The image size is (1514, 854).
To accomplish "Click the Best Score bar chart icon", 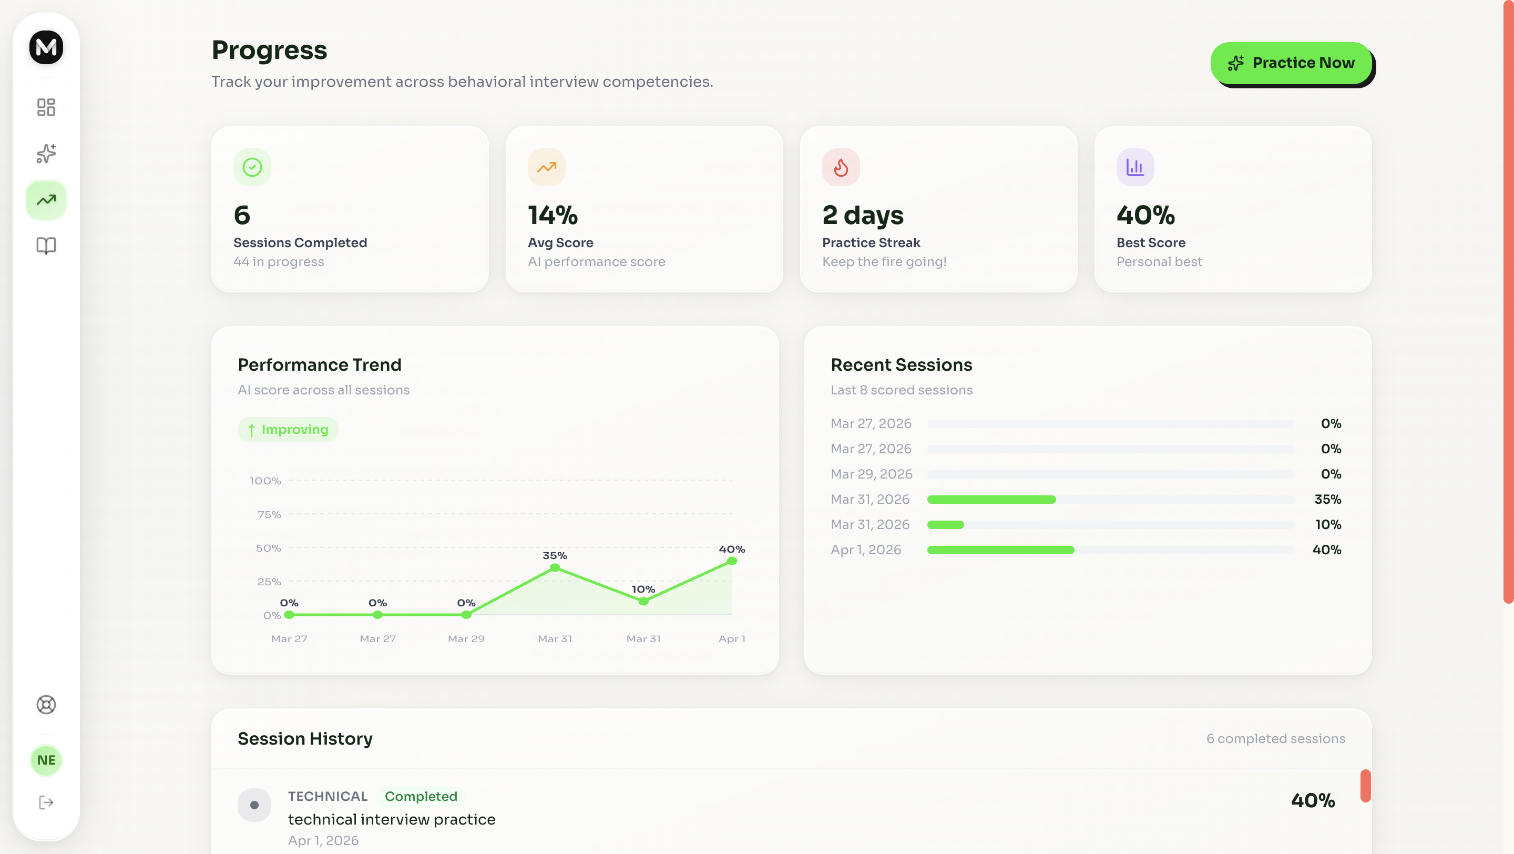I will coord(1134,168).
